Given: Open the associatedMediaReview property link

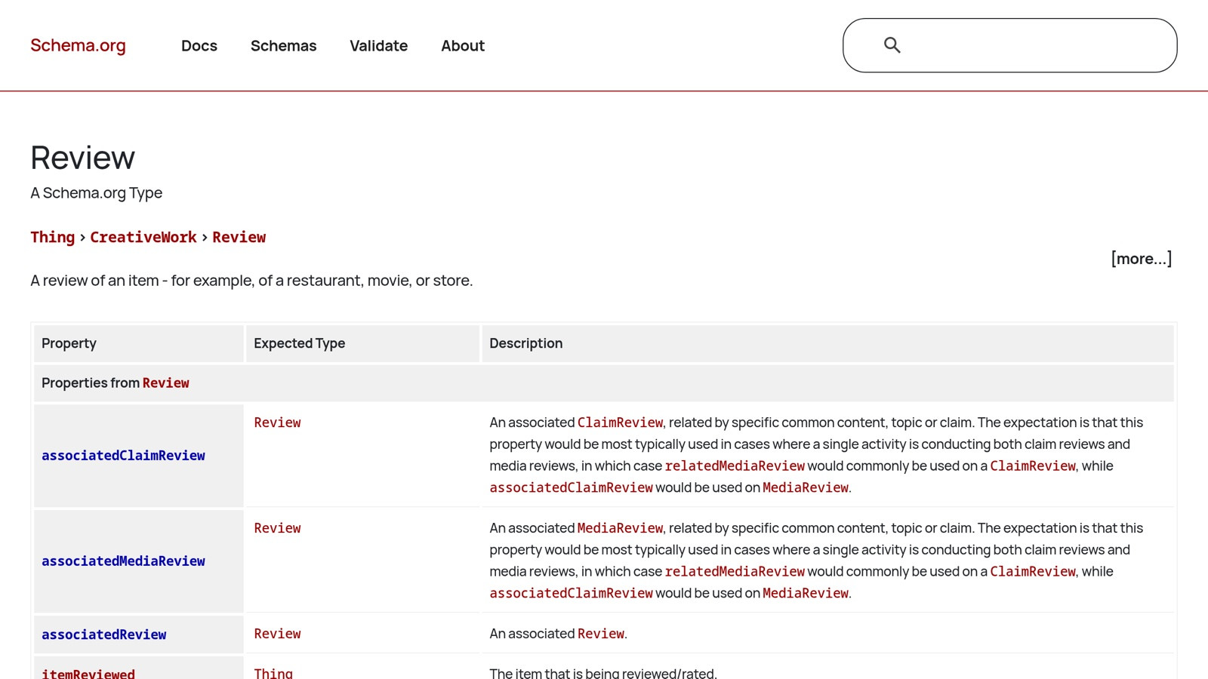Looking at the screenshot, I should pyautogui.click(x=123, y=561).
